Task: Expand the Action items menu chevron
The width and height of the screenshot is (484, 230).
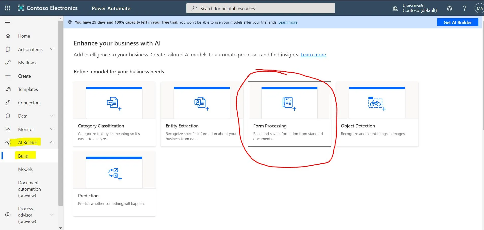Action: (x=52, y=49)
